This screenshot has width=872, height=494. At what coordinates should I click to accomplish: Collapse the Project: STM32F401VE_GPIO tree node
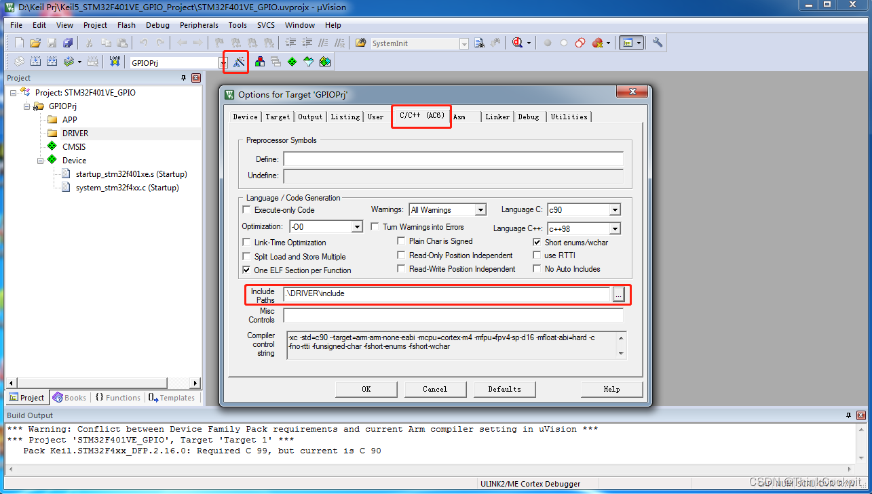[13, 93]
